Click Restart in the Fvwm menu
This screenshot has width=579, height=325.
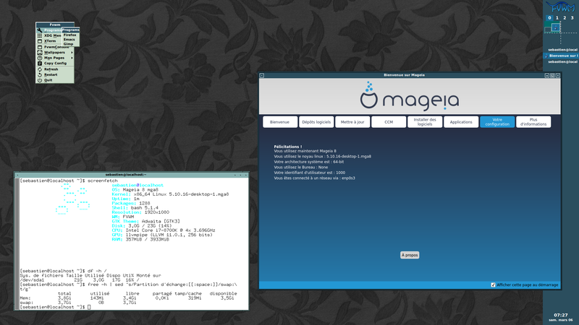(x=55, y=75)
